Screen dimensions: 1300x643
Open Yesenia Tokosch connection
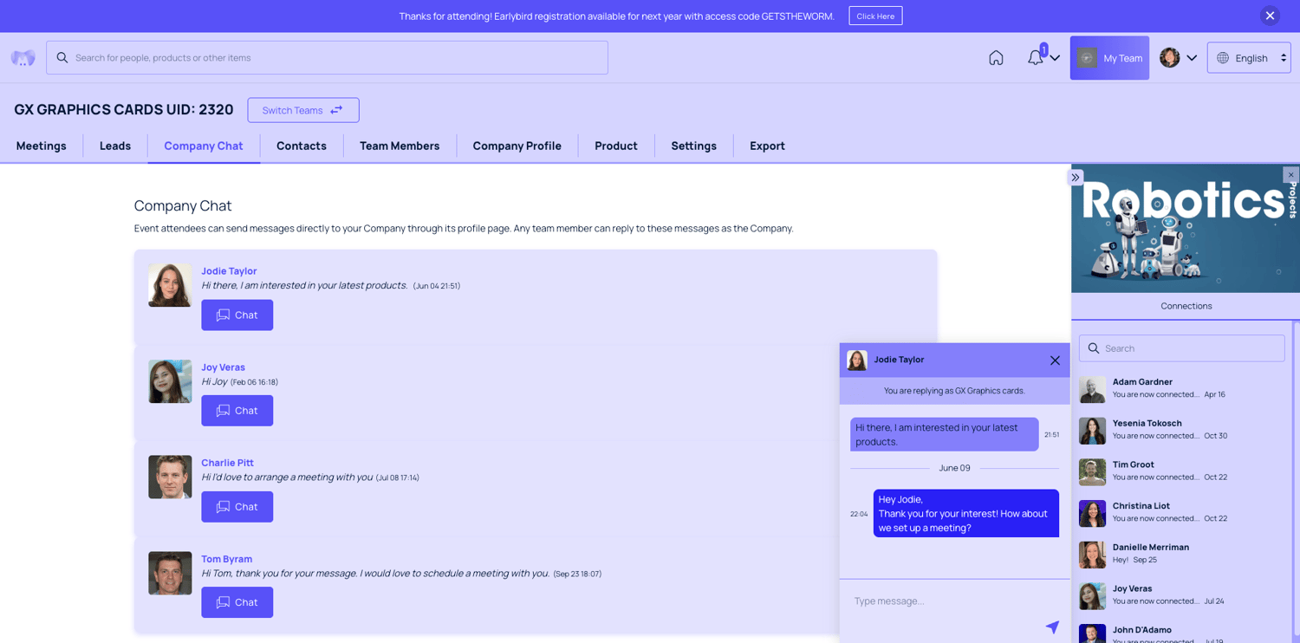pyautogui.click(x=1182, y=430)
